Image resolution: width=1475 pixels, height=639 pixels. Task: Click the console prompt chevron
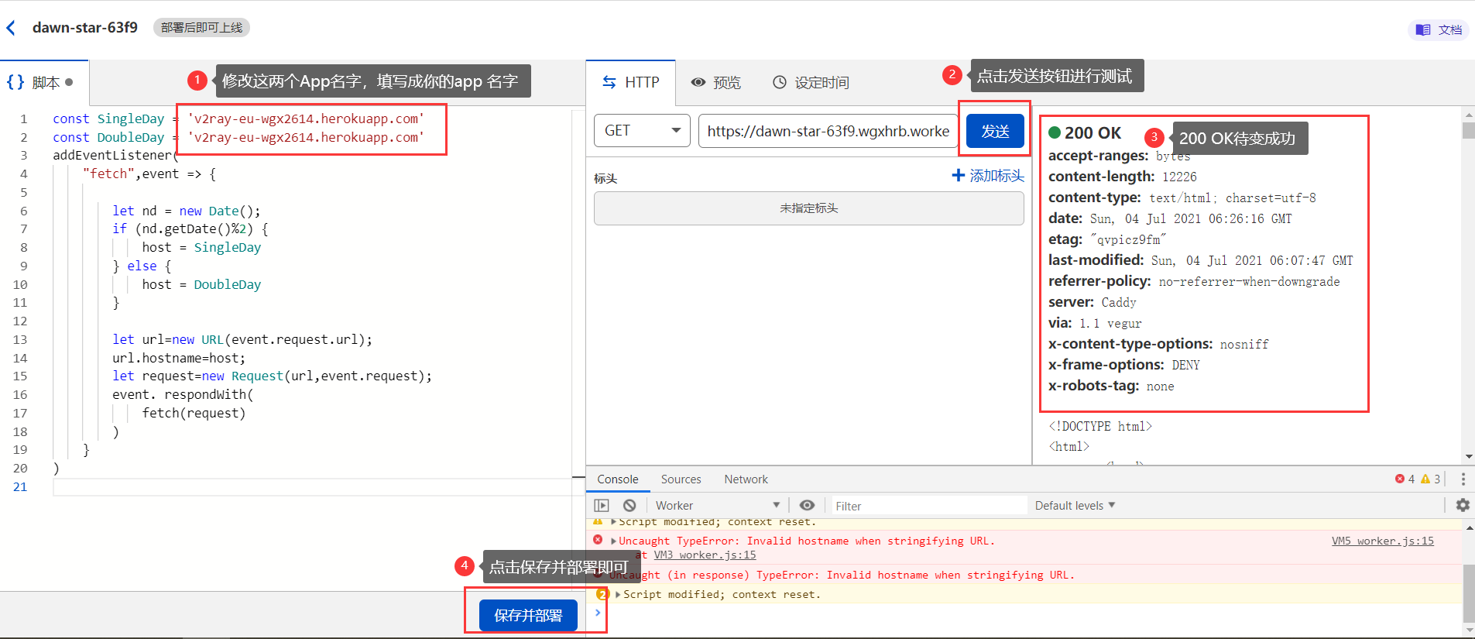[x=598, y=613]
